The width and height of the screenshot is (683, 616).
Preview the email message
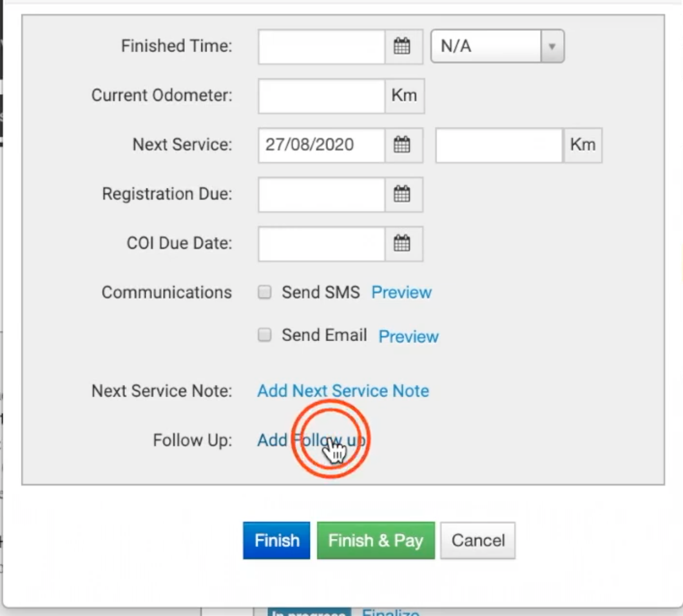click(x=408, y=336)
